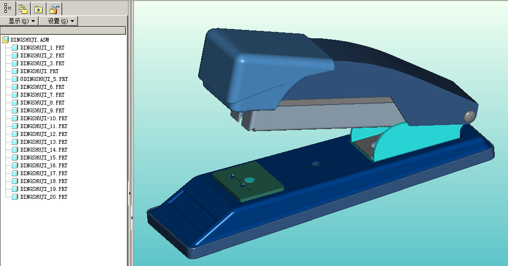Click the part icon of DINGSHUJI_16.PRT
This screenshot has width=508, height=266.
[x=15, y=165]
